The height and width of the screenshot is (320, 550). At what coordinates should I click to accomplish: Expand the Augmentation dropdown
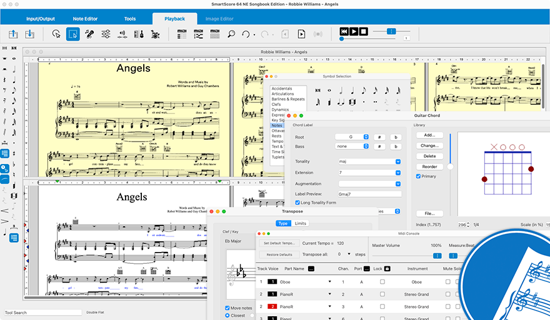coord(397,184)
